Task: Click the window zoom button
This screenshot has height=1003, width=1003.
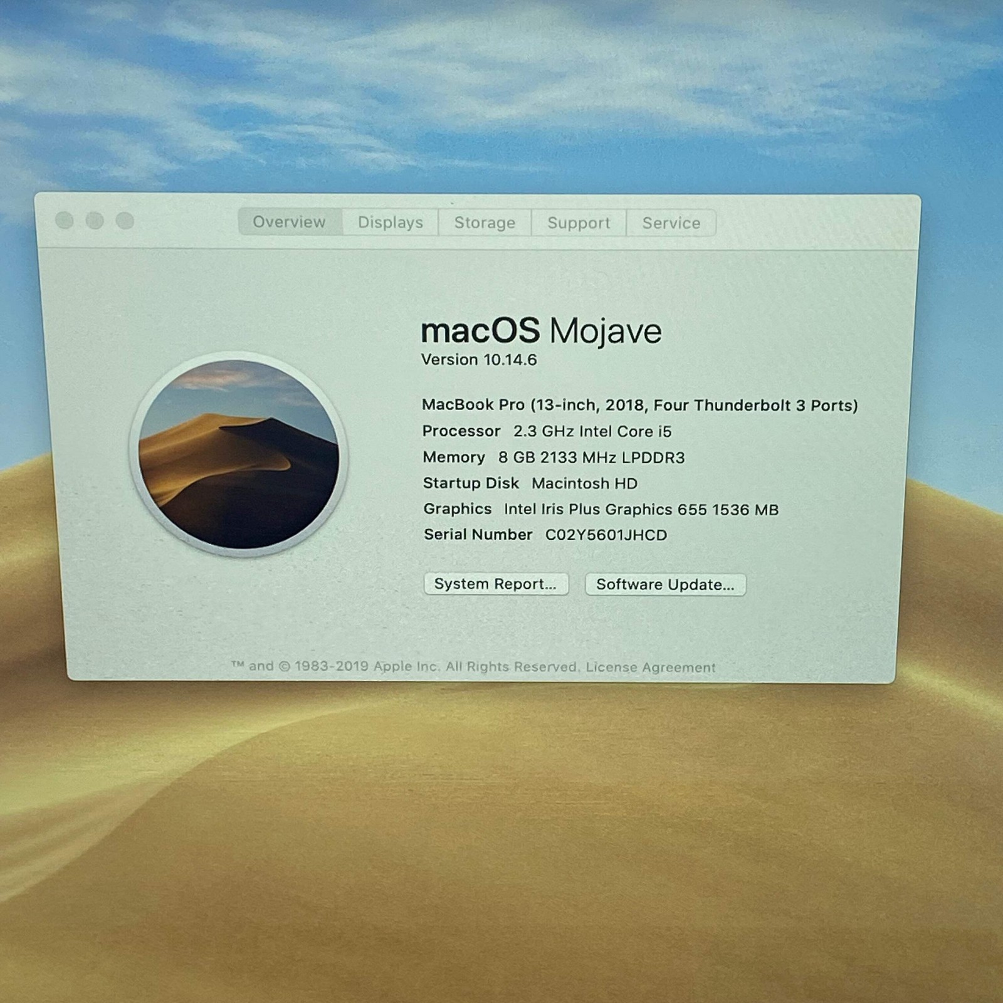Action: pyautogui.click(x=125, y=221)
